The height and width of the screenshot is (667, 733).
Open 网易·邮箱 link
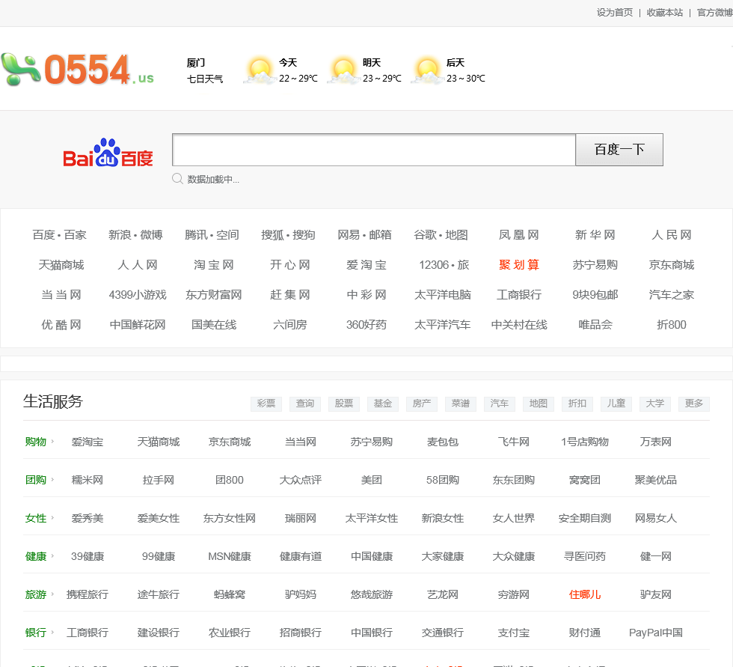point(365,235)
